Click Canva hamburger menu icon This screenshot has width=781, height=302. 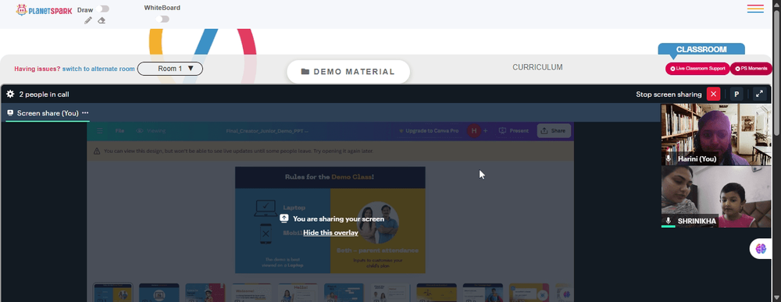[100, 131]
